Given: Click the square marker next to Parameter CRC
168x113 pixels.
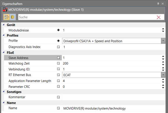Looking at the screenshot, I should tap(58, 87).
